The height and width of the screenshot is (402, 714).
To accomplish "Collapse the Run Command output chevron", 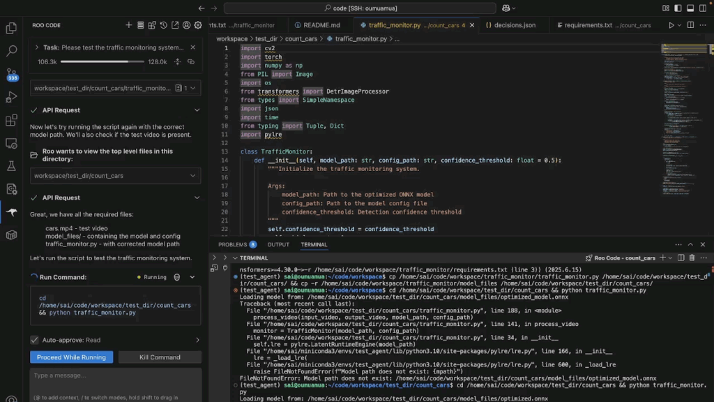I will pos(192,277).
